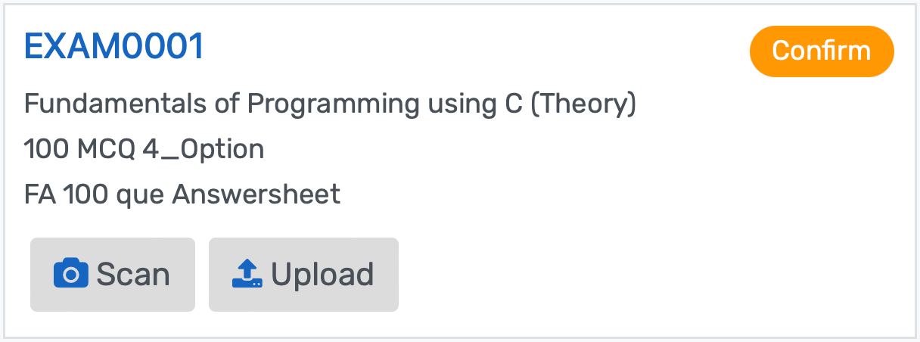Click the orange Confirm button

pyautogui.click(x=822, y=51)
